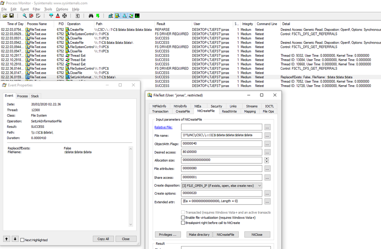381x249 pixels.
Task: Check Breakpoint right before call to NtCreate
Action: click(183, 223)
